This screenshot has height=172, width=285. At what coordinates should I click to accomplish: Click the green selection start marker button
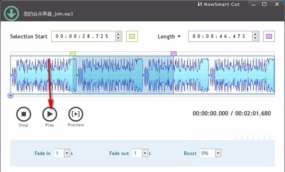[132, 37]
